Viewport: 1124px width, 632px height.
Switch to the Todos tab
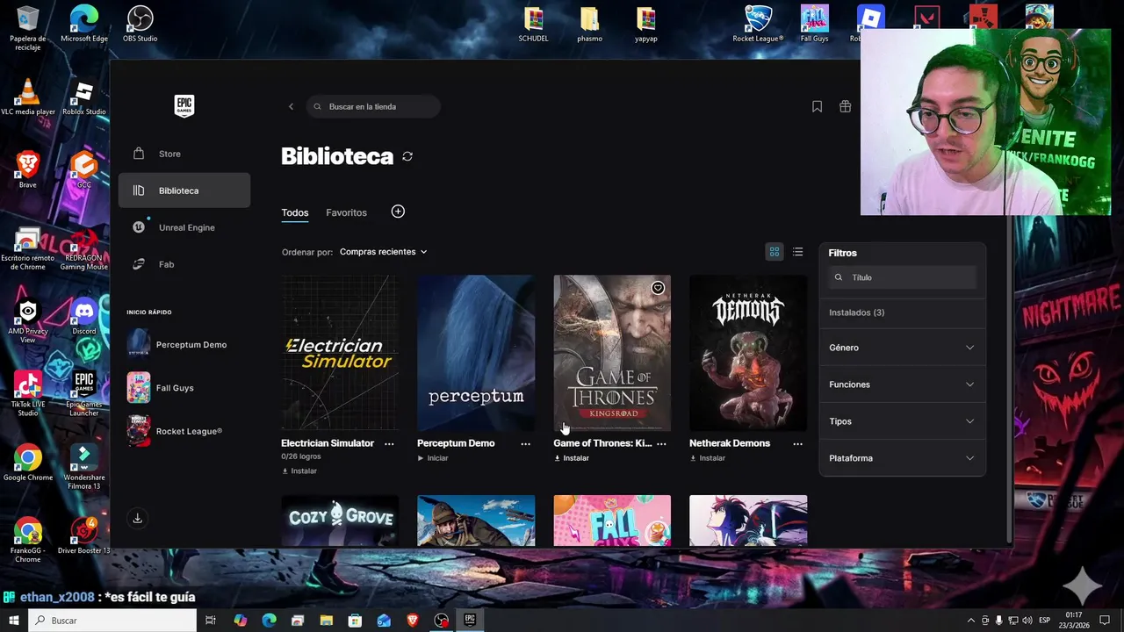point(295,212)
